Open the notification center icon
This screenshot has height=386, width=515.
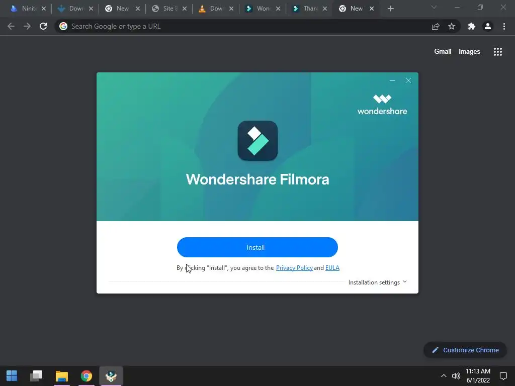point(503,376)
